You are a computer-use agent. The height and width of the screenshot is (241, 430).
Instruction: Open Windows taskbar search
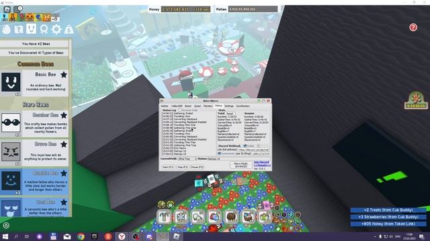pos(16,236)
